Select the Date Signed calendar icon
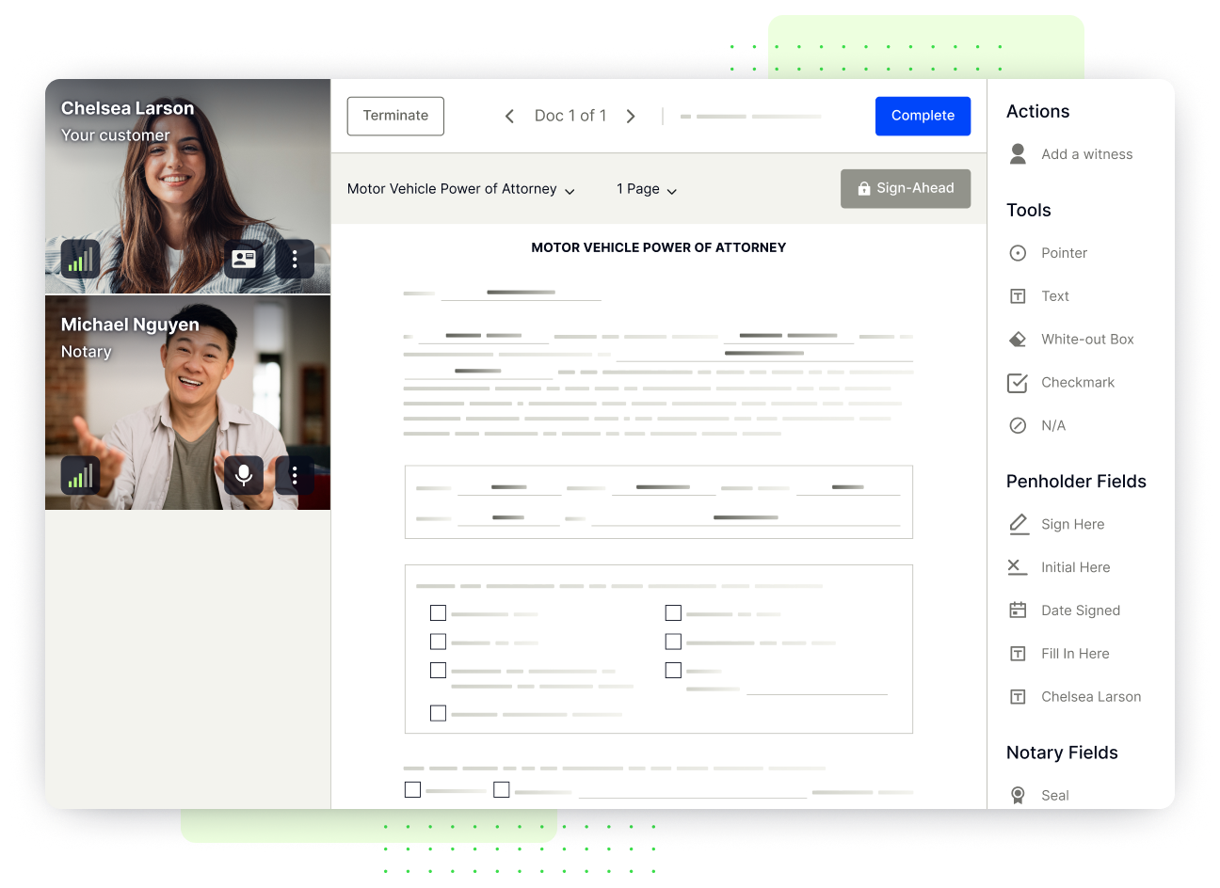Screen dimensions: 1220x888 point(1018,610)
